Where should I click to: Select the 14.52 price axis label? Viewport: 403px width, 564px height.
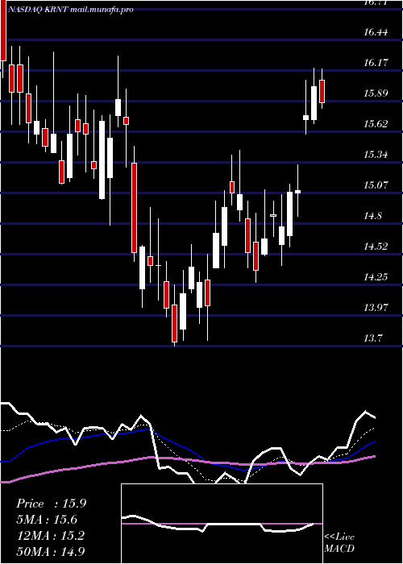pyautogui.click(x=376, y=247)
